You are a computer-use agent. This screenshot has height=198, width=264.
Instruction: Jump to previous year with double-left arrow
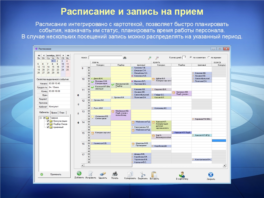click(39, 55)
